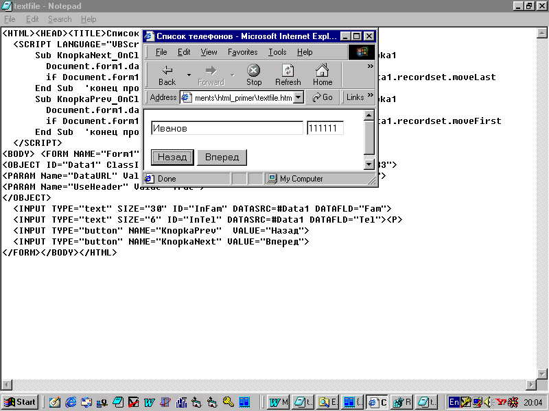Click the surname field containing Иванов

(x=227, y=128)
